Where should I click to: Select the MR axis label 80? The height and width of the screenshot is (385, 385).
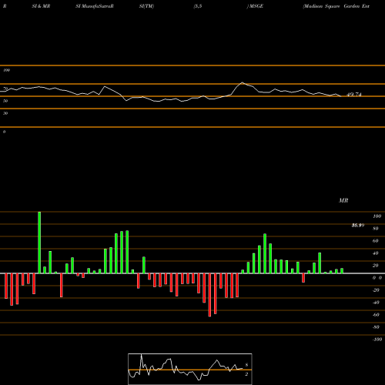376,229
